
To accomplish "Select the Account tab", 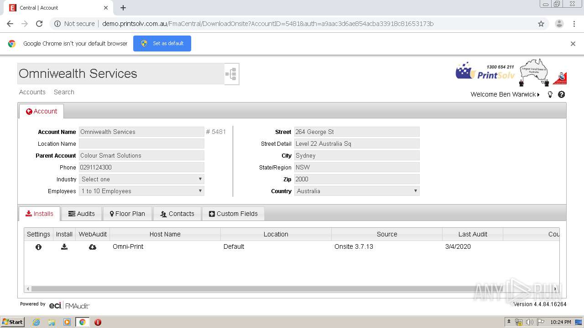I will [x=42, y=111].
